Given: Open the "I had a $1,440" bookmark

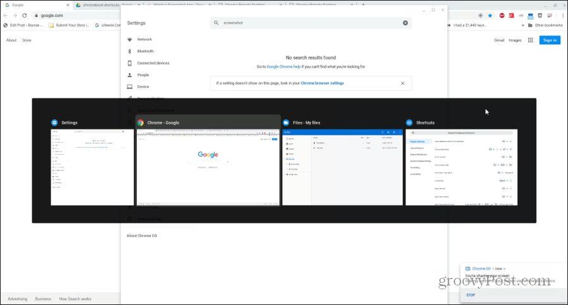Looking at the screenshot, I should tap(468, 25).
